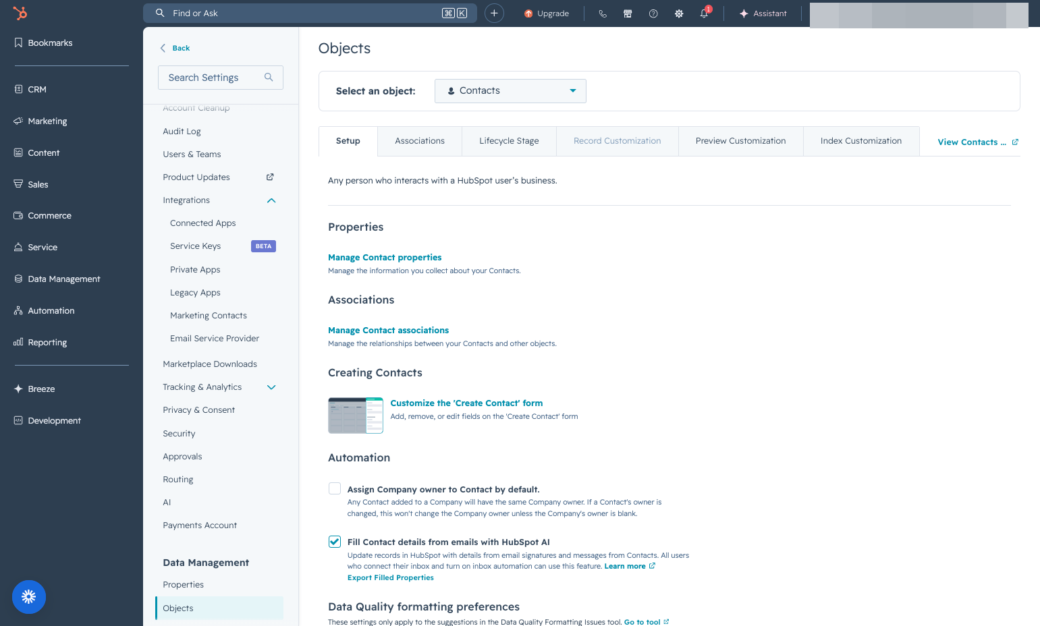This screenshot has width=1040, height=626.
Task: Click the external icon after Learn more
Action: (652, 566)
